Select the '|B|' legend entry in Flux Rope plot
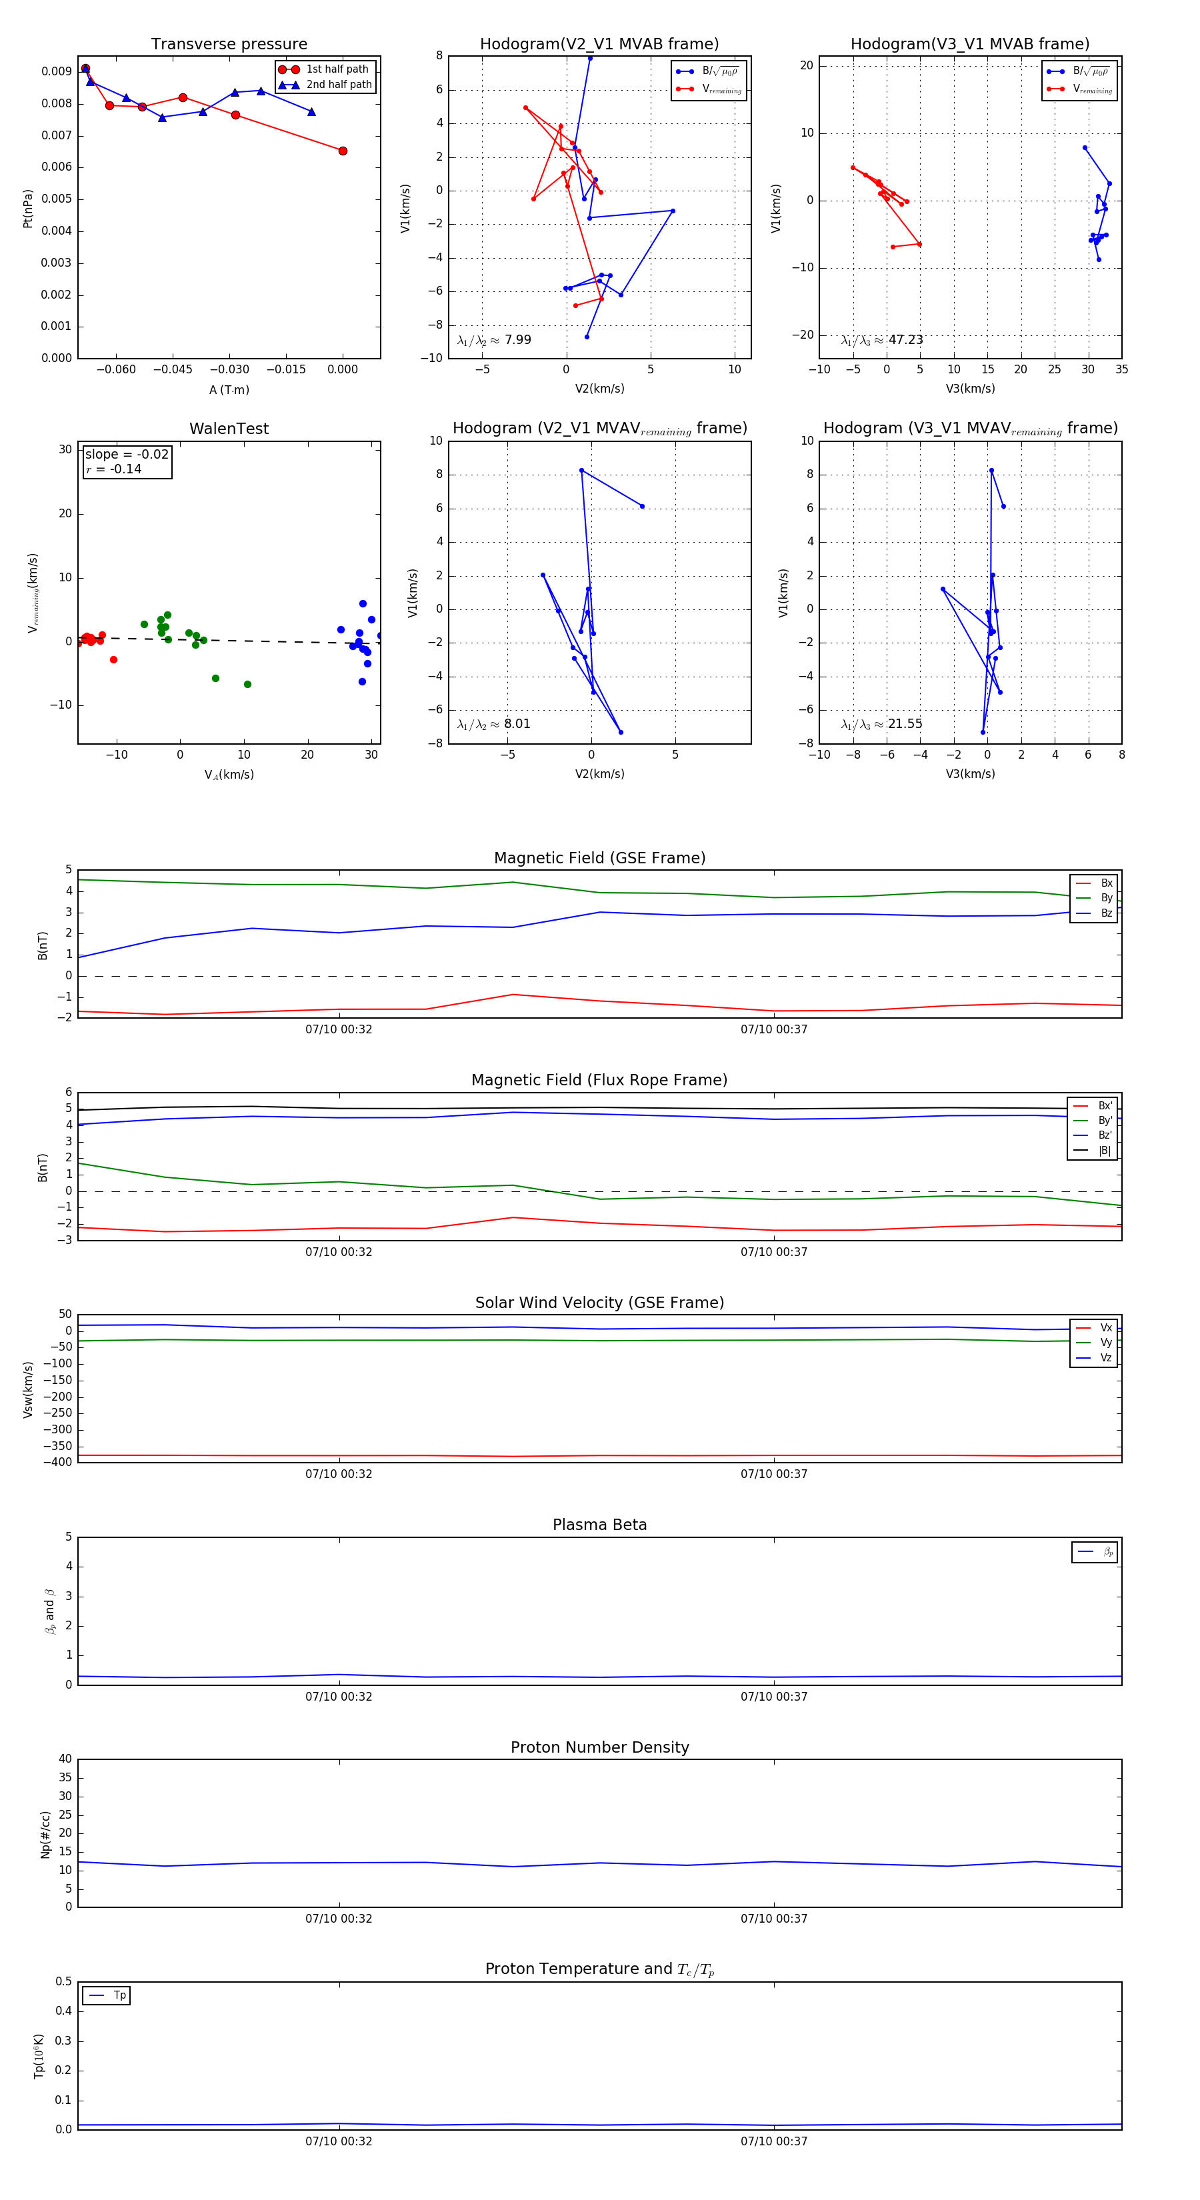The image size is (1200, 2200). [1093, 1151]
